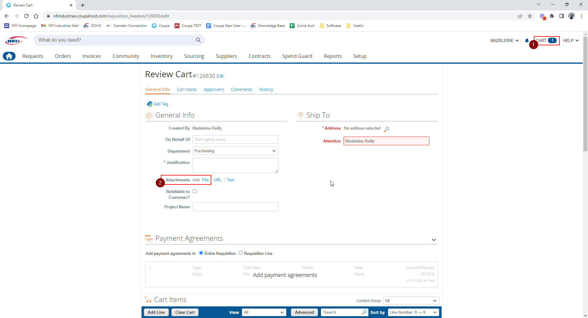Viewport: 588px width, 318px height.
Task: Open the View filter dropdown
Action: (264, 312)
